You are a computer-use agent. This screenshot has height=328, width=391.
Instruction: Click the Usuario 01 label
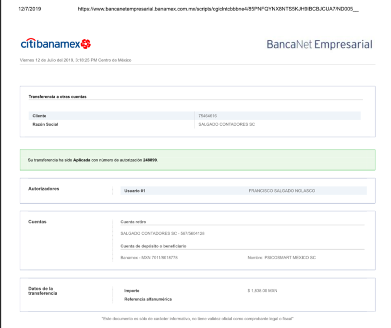point(135,191)
